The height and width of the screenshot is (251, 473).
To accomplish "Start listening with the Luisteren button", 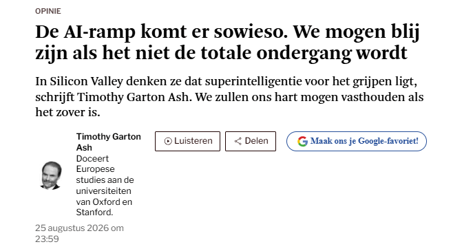I will coord(188,141).
